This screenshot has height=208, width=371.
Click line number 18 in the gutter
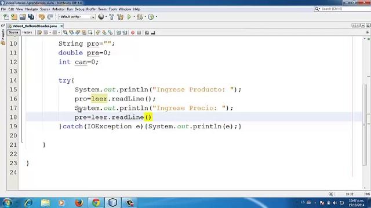(13, 117)
